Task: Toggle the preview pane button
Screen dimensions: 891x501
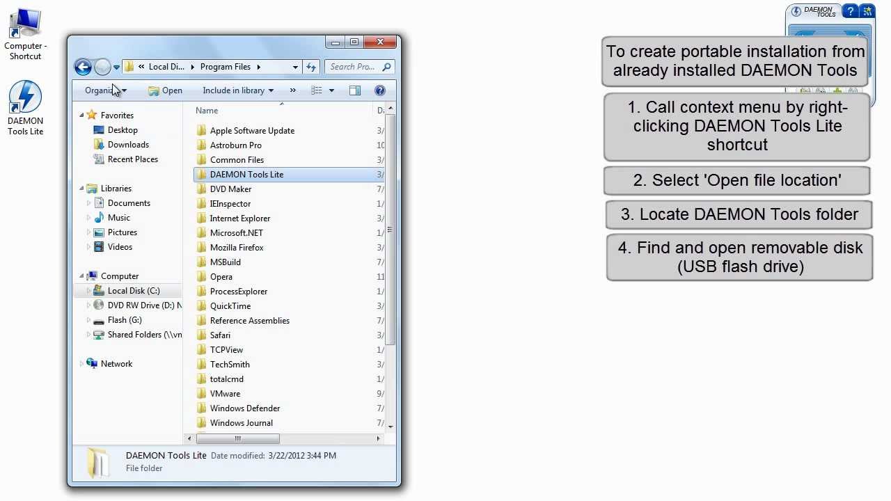Action: 355,90
